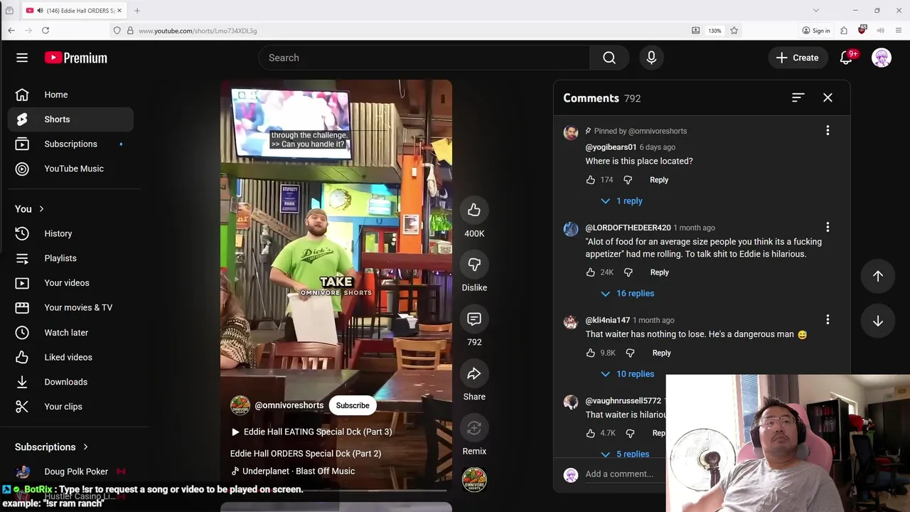Open Your clips

click(x=70, y=407)
